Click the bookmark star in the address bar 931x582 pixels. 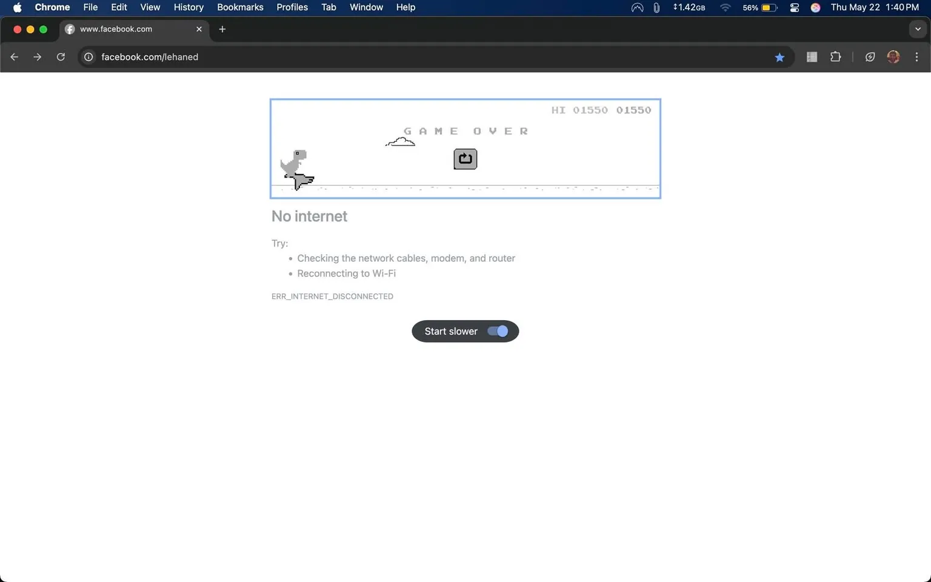click(779, 57)
